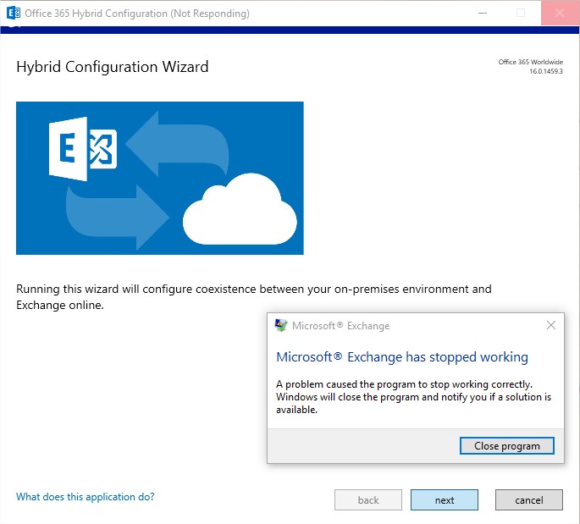Click the white cloud graphic in banner
The height and width of the screenshot is (524, 580).
[x=240, y=209]
